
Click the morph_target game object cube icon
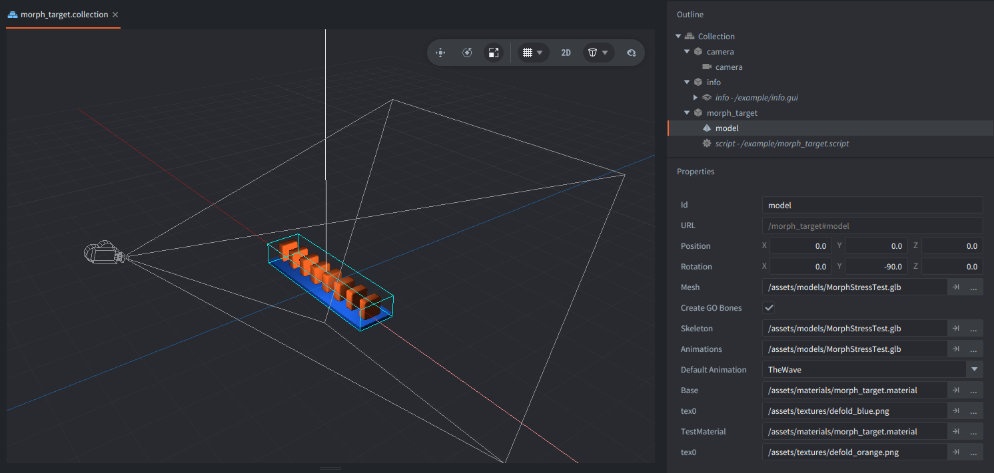click(x=698, y=113)
